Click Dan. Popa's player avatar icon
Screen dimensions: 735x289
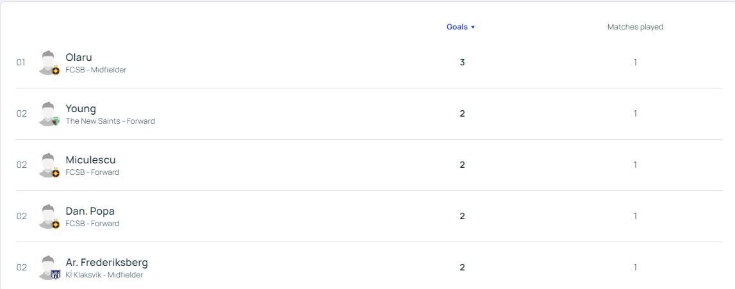pyautogui.click(x=48, y=217)
